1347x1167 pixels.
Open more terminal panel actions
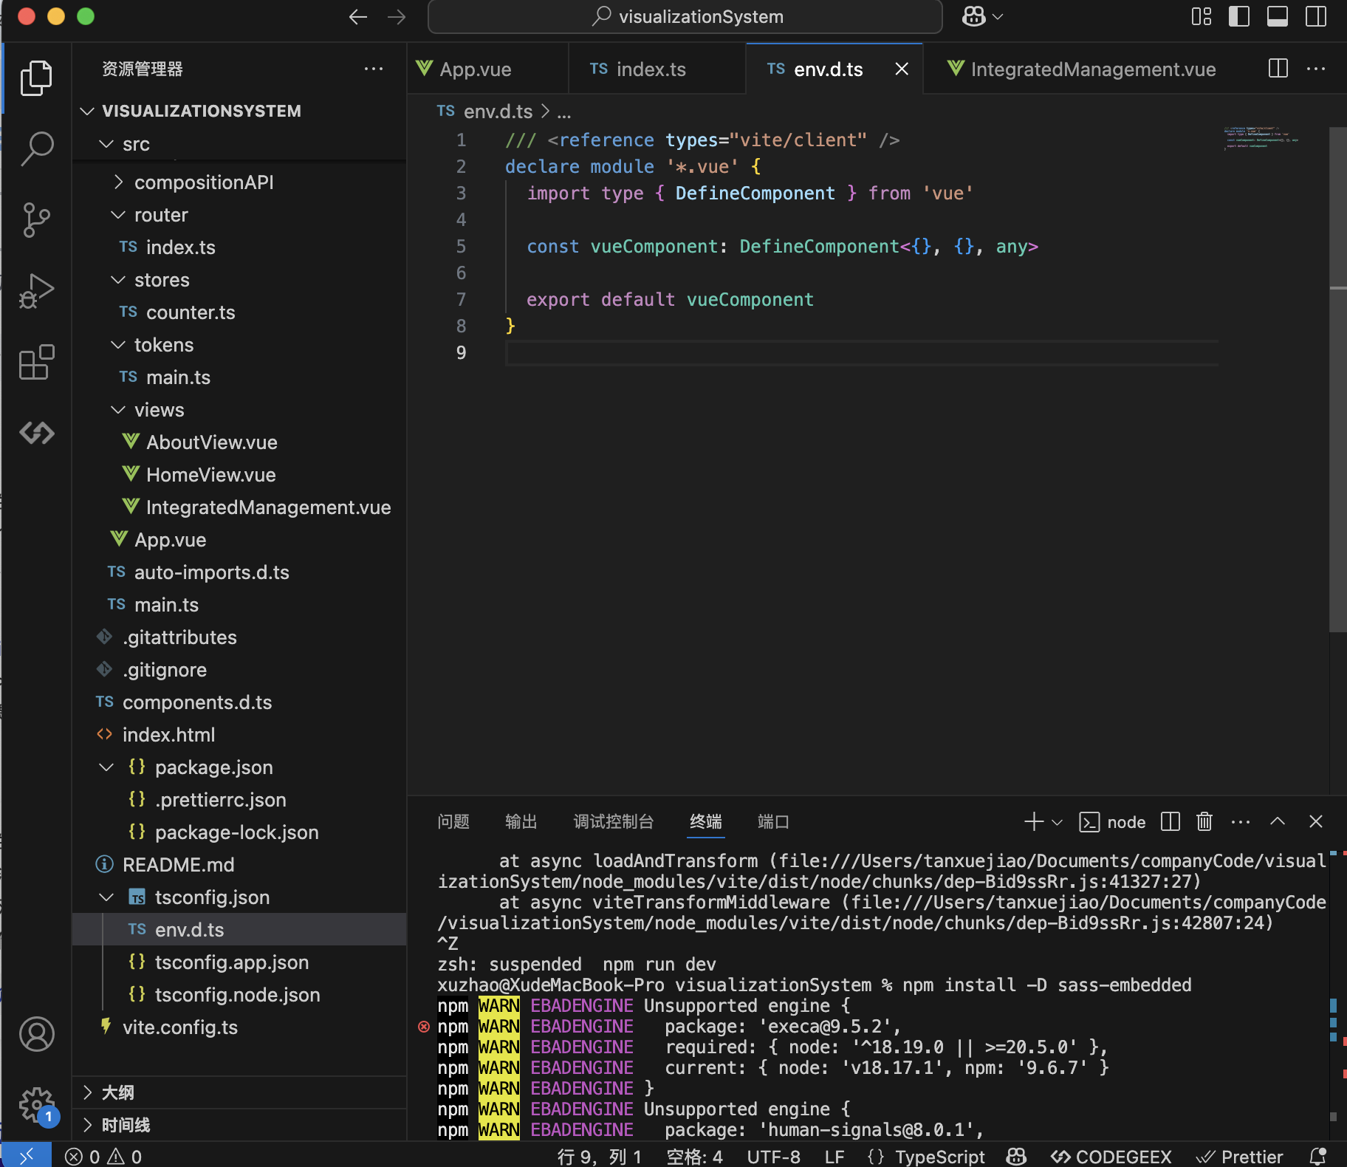[x=1241, y=821]
